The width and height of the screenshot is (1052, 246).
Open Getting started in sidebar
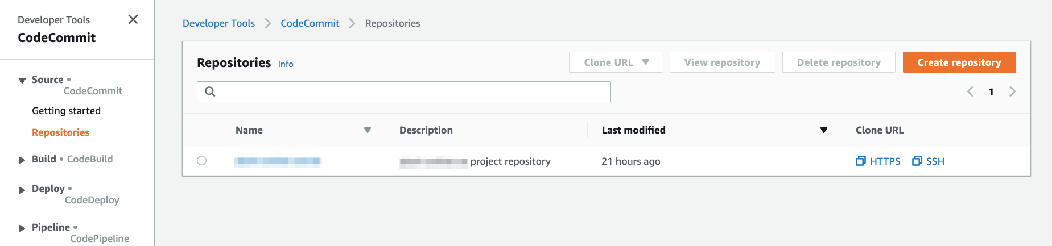coord(66,111)
